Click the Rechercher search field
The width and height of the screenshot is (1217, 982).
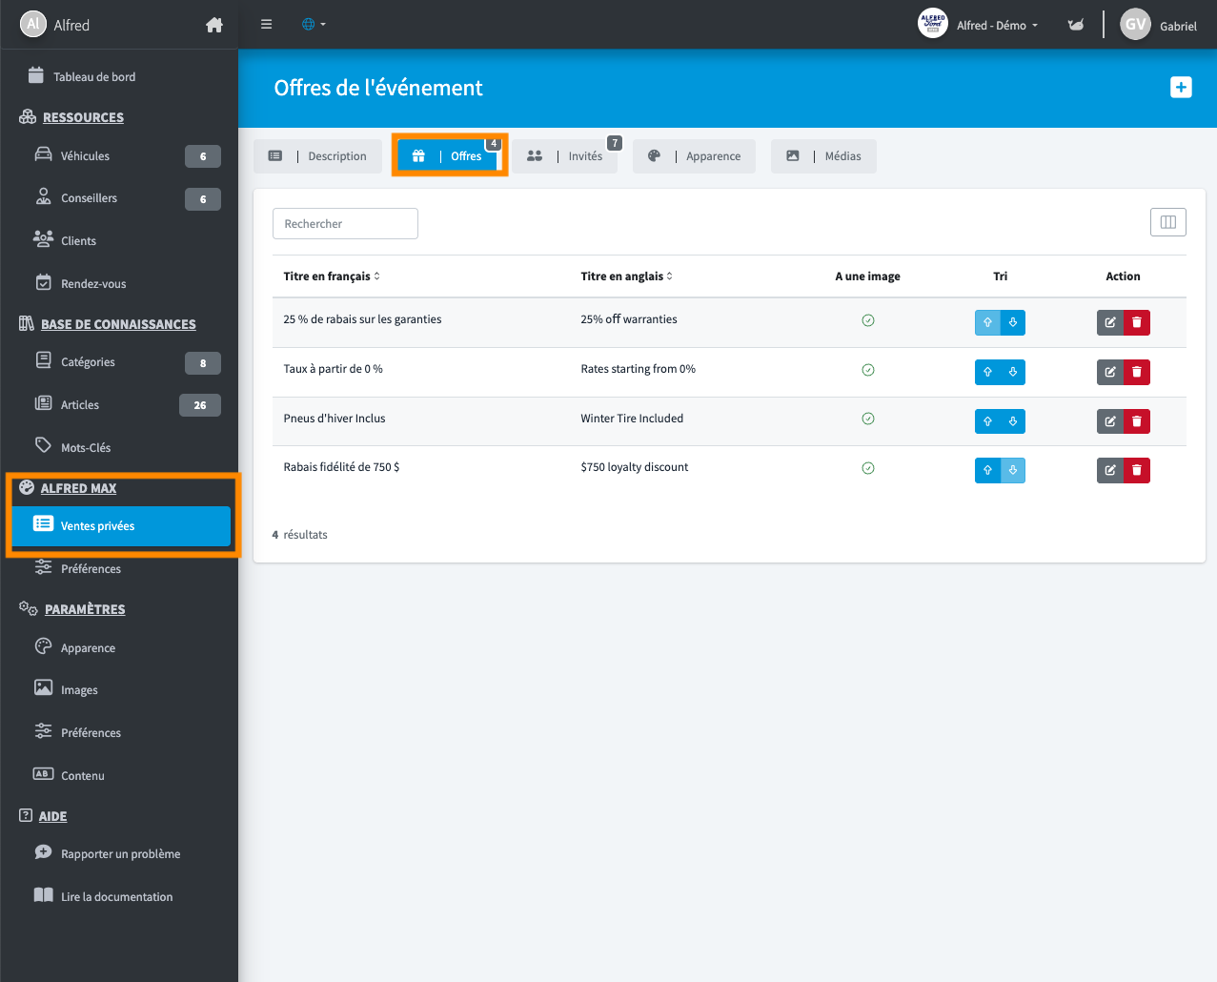pos(345,224)
